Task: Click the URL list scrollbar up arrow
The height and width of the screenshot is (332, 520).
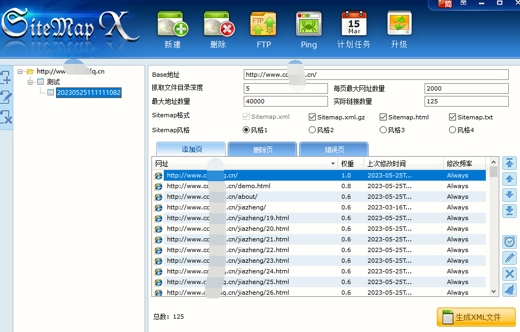Action: coord(493,162)
